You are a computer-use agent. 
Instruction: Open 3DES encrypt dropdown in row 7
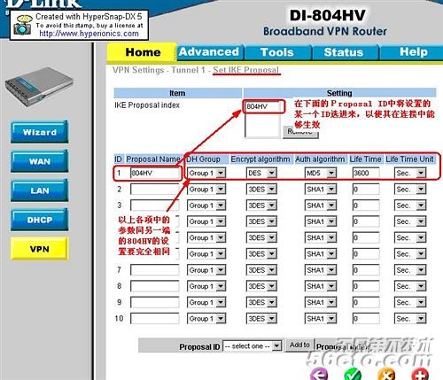pos(261,270)
